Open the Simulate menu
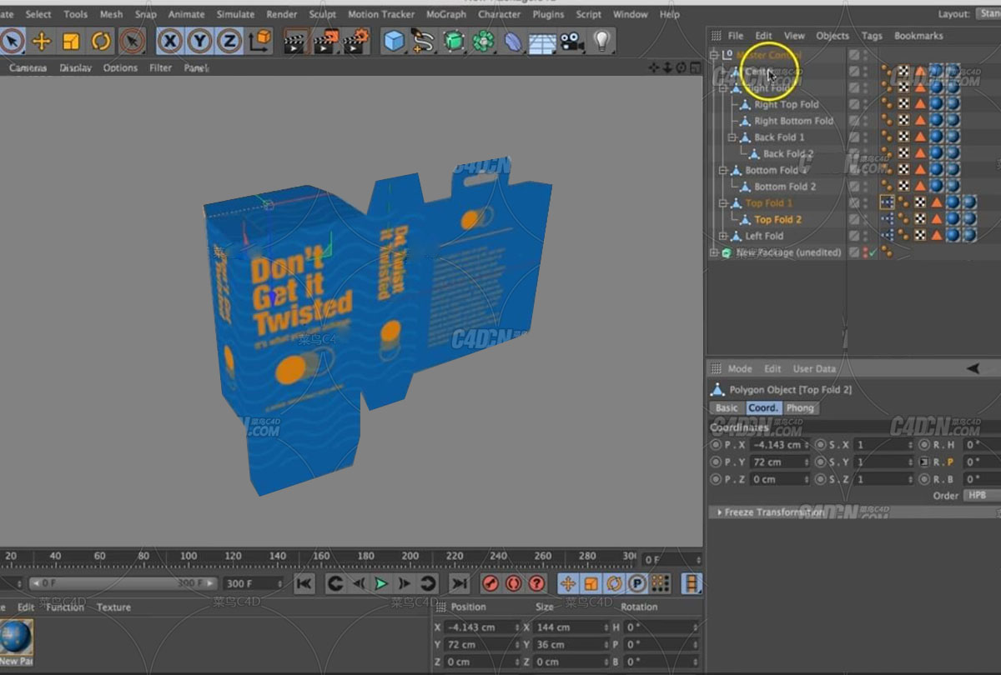This screenshot has height=675, width=1001. coord(235,14)
